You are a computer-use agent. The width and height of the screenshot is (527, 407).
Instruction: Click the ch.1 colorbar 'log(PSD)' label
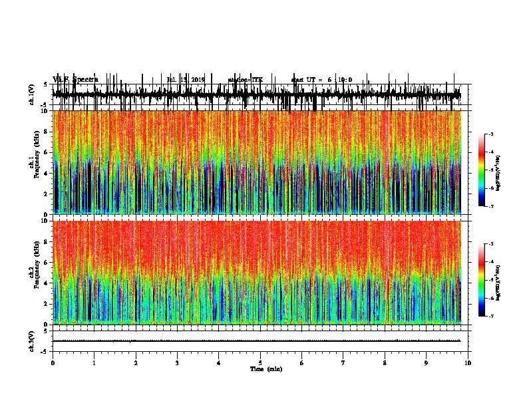[498, 174]
